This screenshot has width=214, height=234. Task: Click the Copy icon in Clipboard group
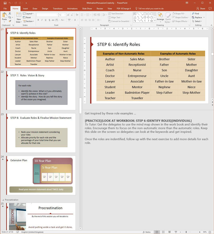click(x=10, y=17)
